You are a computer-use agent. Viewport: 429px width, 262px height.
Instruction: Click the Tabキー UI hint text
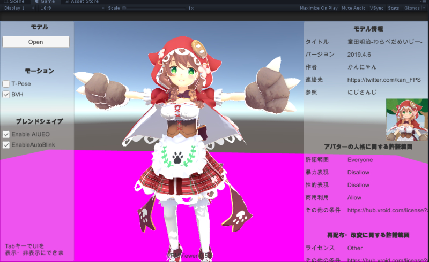tap(34, 250)
